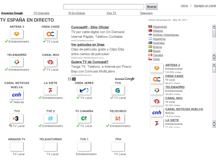Click country list scrollbar down arrow
This screenshot has width=216, height=162.
coord(214,59)
